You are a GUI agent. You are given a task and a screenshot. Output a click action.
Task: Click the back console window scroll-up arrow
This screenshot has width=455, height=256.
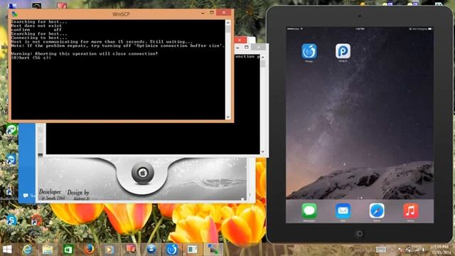pos(263,58)
